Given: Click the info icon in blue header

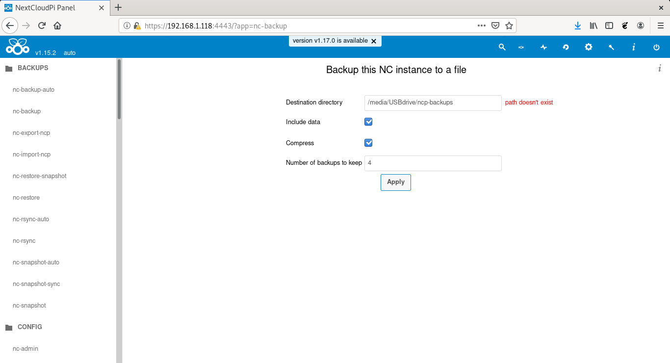Looking at the screenshot, I should tap(634, 47).
